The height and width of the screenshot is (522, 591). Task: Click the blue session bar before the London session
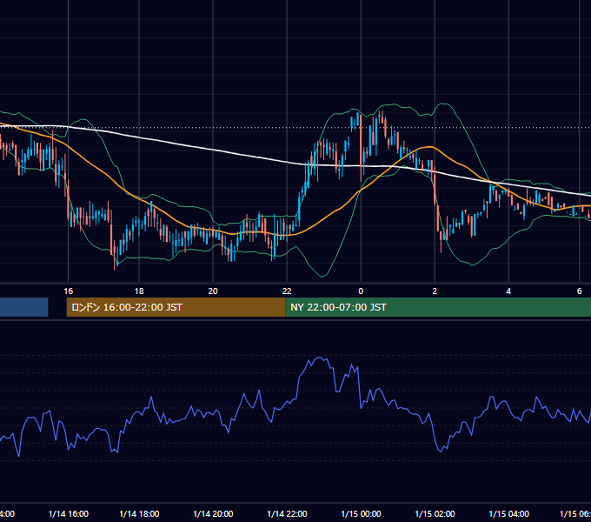[x=24, y=307]
